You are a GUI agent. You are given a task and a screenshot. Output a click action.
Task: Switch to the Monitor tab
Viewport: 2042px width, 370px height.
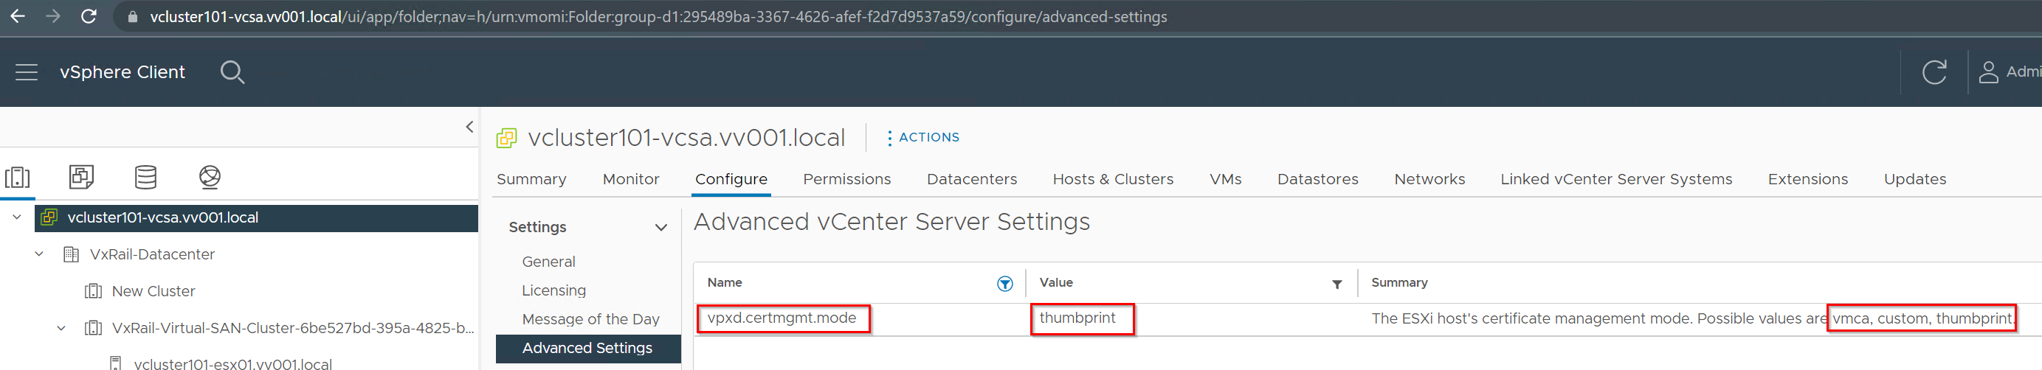631,180
